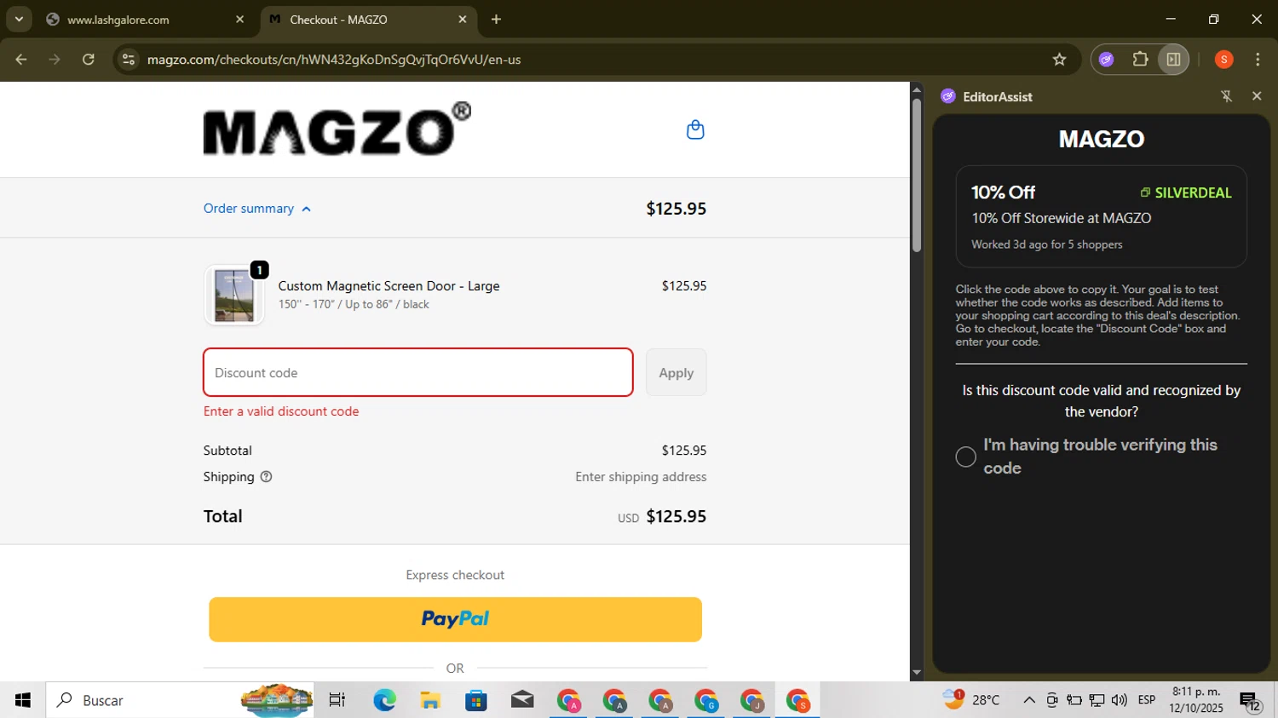Image resolution: width=1278 pixels, height=718 pixels.
Task: Copy the SILVERDEAL coupon code
Action: click(x=1186, y=192)
